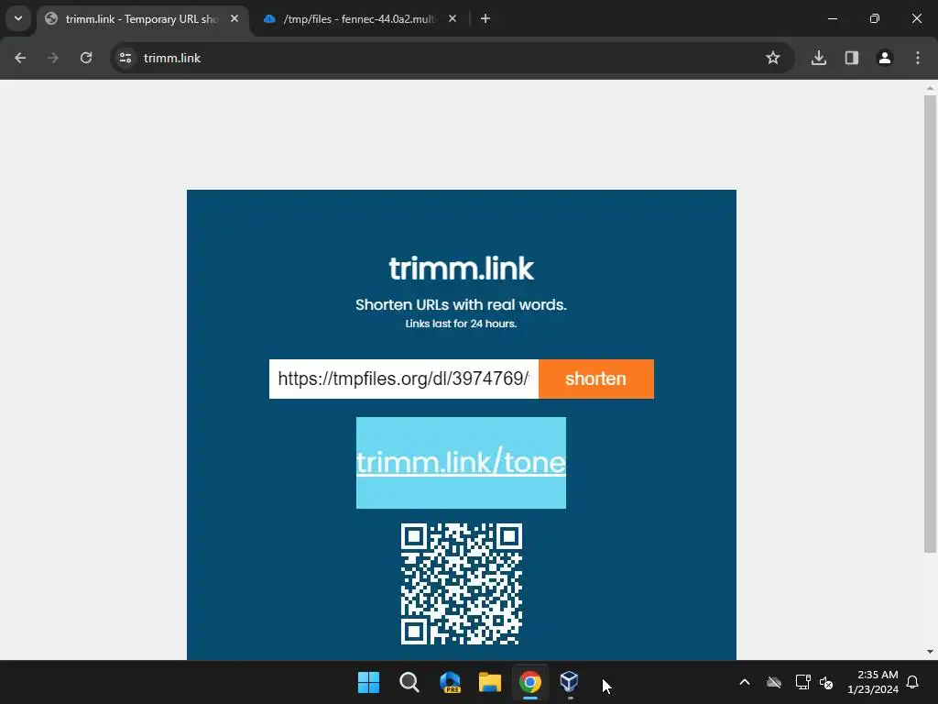Click the OneDrive tray icon

point(774,682)
